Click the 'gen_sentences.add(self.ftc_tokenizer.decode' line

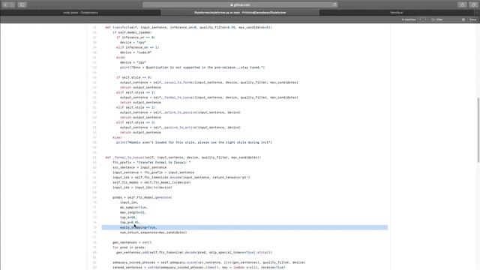[194, 253]
